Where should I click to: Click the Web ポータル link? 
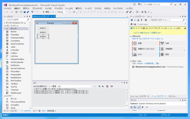click(137, 39)
